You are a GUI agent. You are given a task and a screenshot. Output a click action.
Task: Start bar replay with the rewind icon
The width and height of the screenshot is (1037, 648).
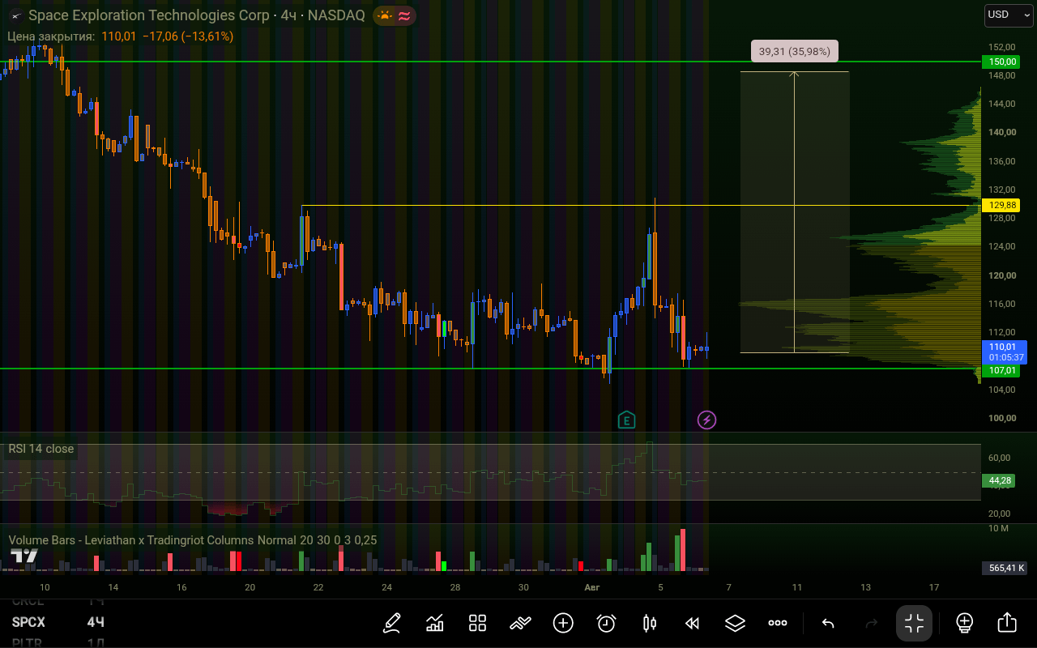tap(692, 623)
